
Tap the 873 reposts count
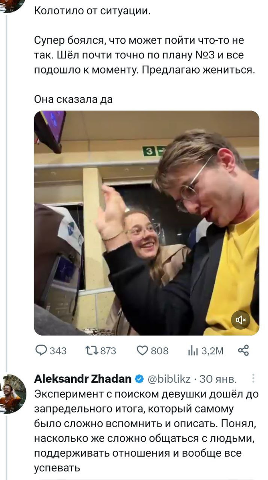108,351
